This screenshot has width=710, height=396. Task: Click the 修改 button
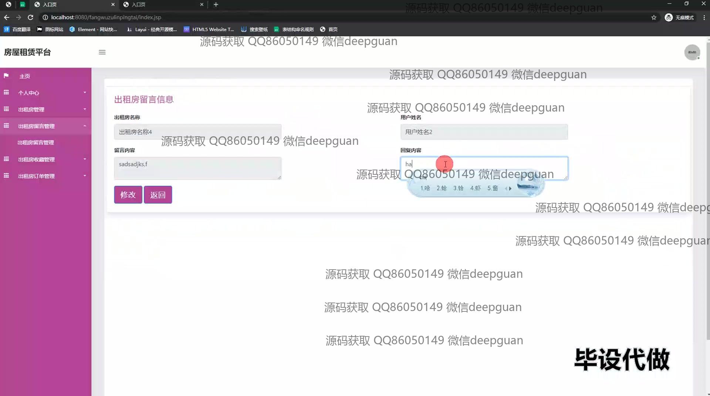pyautogui.click(x=128, y=195)
